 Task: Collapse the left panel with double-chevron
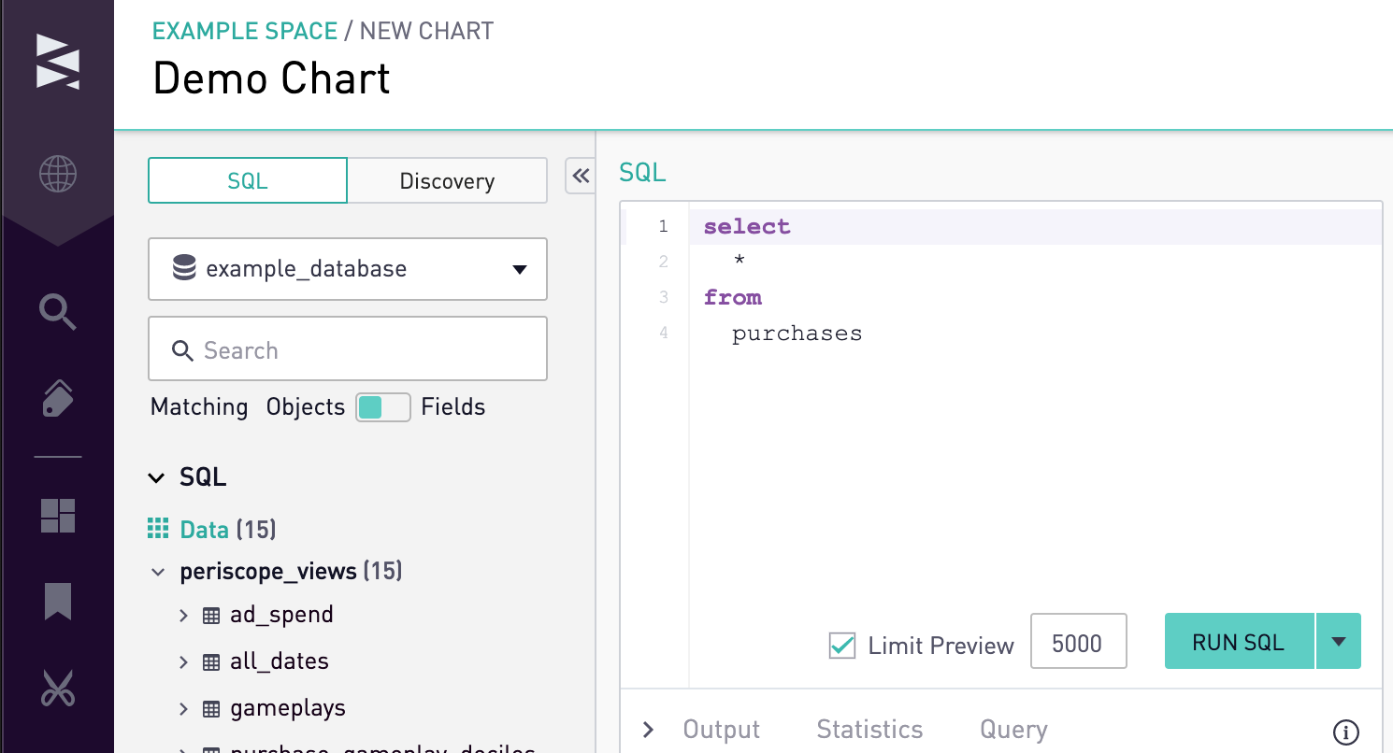581,176
